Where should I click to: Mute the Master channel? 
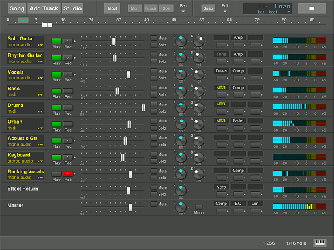click(x=154, y=204)
